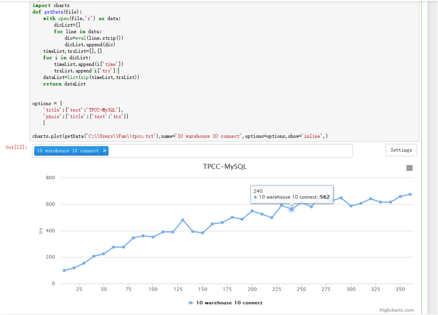Open the chart Settings button

tap(401, 150)
